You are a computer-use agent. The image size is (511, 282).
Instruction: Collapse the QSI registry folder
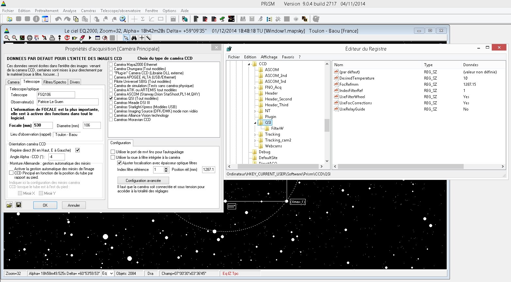(x=255, y=123)
